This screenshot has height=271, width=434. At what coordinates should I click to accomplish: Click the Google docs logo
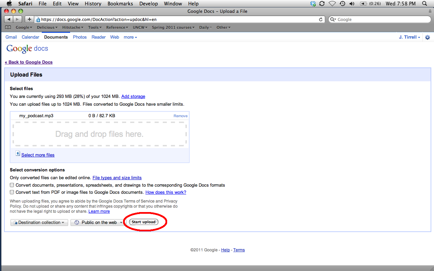[x=27, y=49]
